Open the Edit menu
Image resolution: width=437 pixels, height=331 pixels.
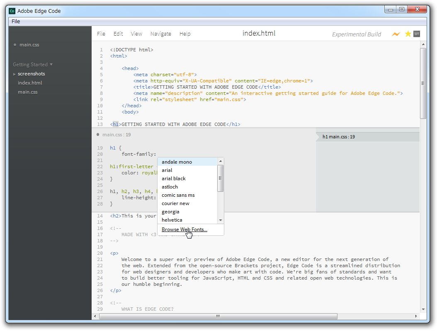118,34
